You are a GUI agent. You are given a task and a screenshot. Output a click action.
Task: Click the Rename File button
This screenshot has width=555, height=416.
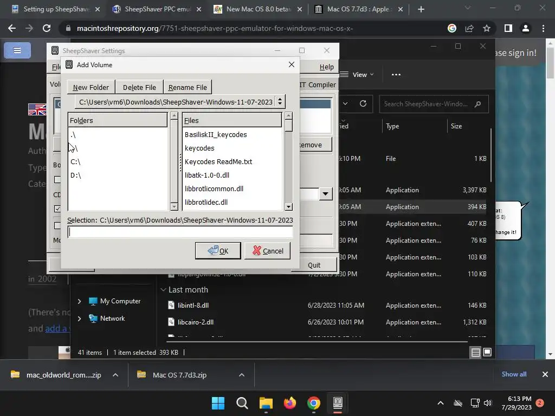coord(188,87)
